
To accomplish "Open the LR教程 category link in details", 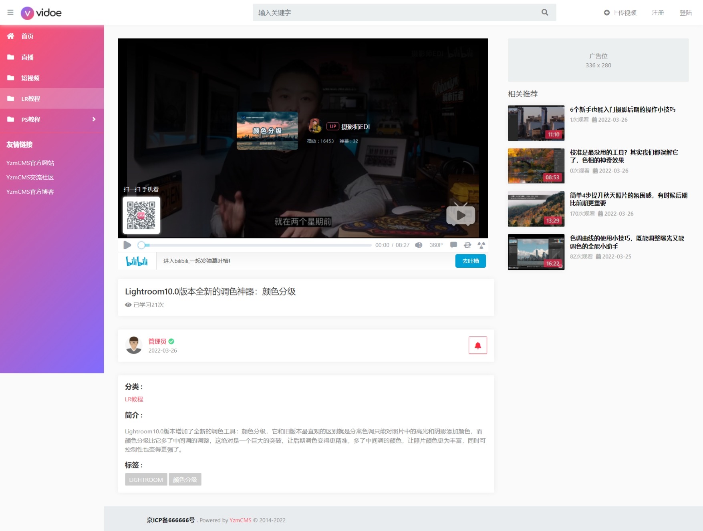I will tap(134, 399).
